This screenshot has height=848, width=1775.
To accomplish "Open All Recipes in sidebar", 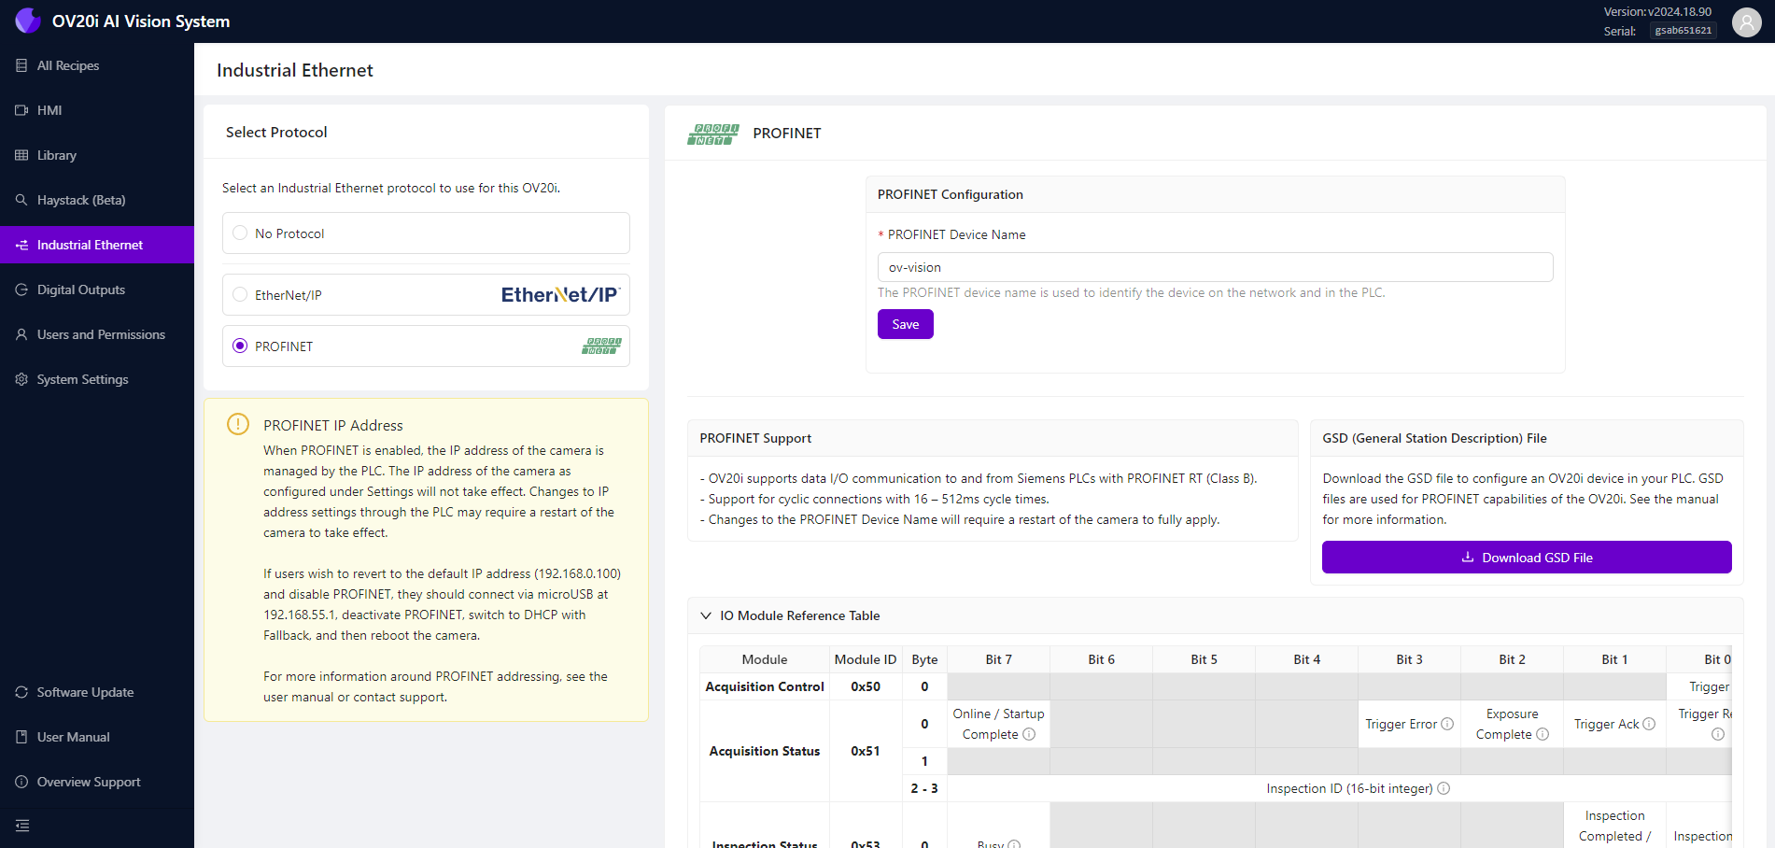I will tap(67, 65).
